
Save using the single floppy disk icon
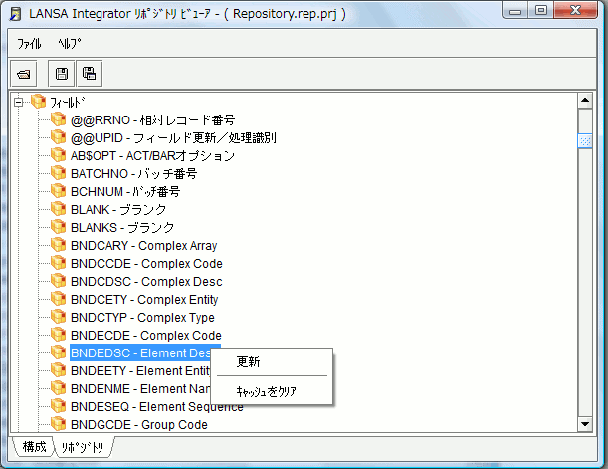(62, 74)
